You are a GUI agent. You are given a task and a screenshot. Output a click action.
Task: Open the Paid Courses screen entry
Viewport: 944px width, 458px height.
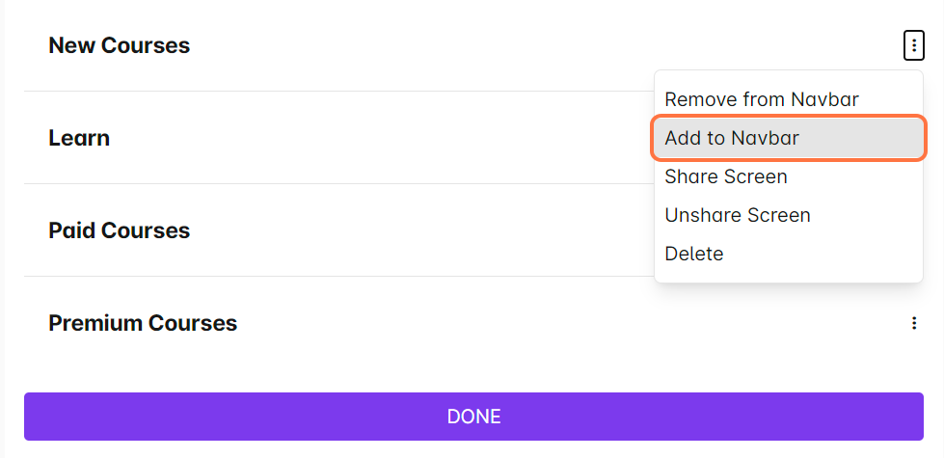pyautogui.click(x=120, y=230)
